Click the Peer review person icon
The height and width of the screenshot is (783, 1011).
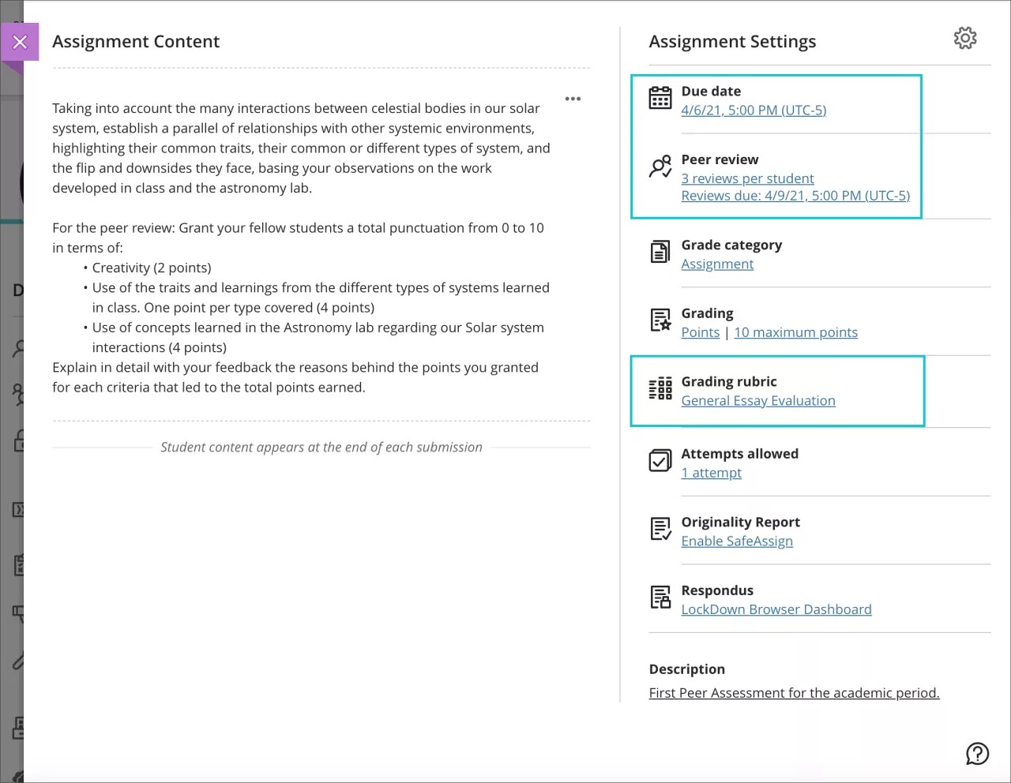[660, 166]
